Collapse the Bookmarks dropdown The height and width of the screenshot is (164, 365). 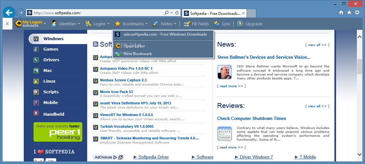click(x=131, y=24)
